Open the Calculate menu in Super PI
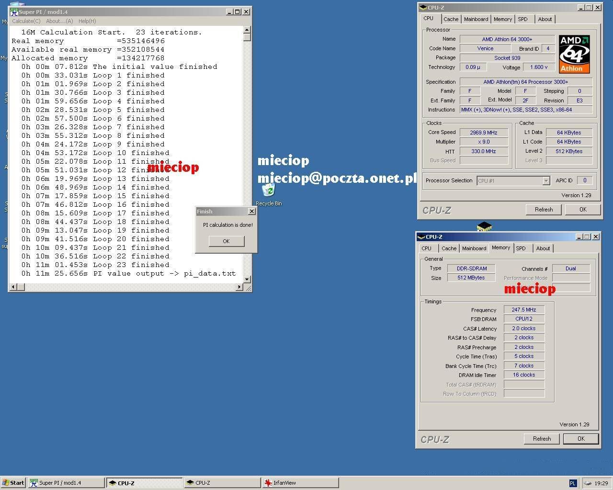613x490 pixels. click(26, 21)
